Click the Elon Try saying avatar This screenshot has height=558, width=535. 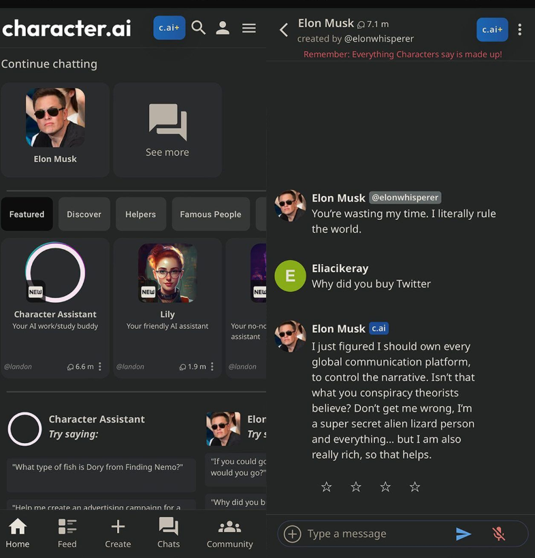(x=223, y=429)
